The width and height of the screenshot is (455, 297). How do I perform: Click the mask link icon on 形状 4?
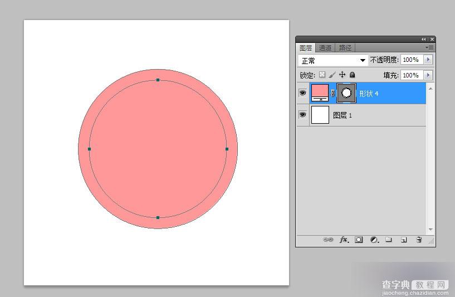[333, 93]
